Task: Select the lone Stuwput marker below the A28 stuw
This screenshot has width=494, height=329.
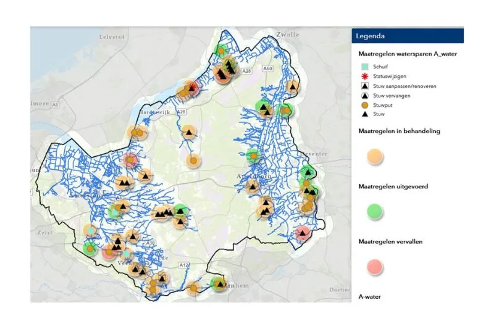Action: point(193,160)
